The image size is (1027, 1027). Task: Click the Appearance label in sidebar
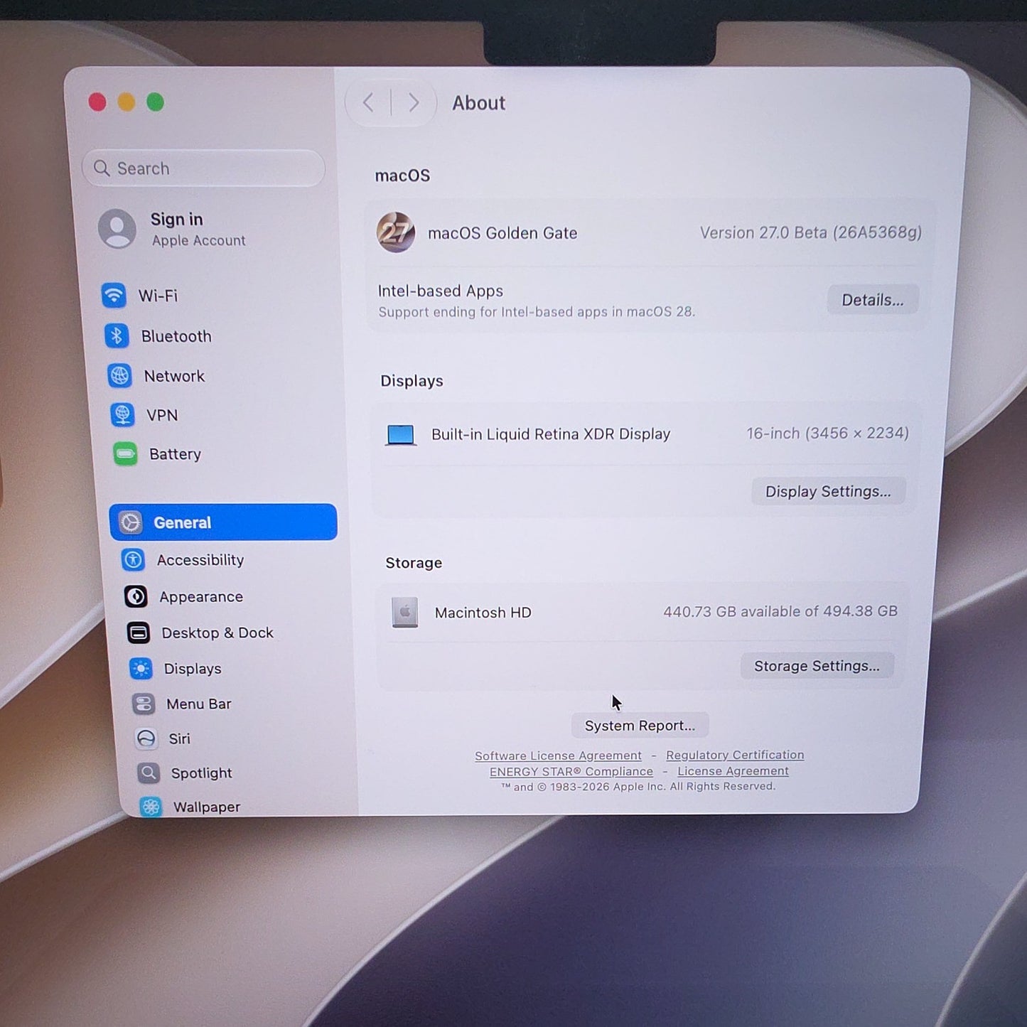201,597
